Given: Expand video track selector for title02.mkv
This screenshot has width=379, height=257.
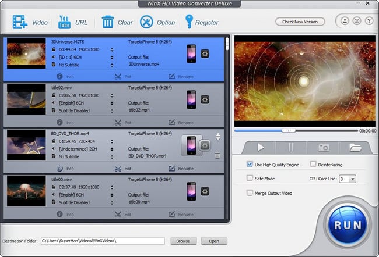Looking at the screenshot, I should (112, 95).
